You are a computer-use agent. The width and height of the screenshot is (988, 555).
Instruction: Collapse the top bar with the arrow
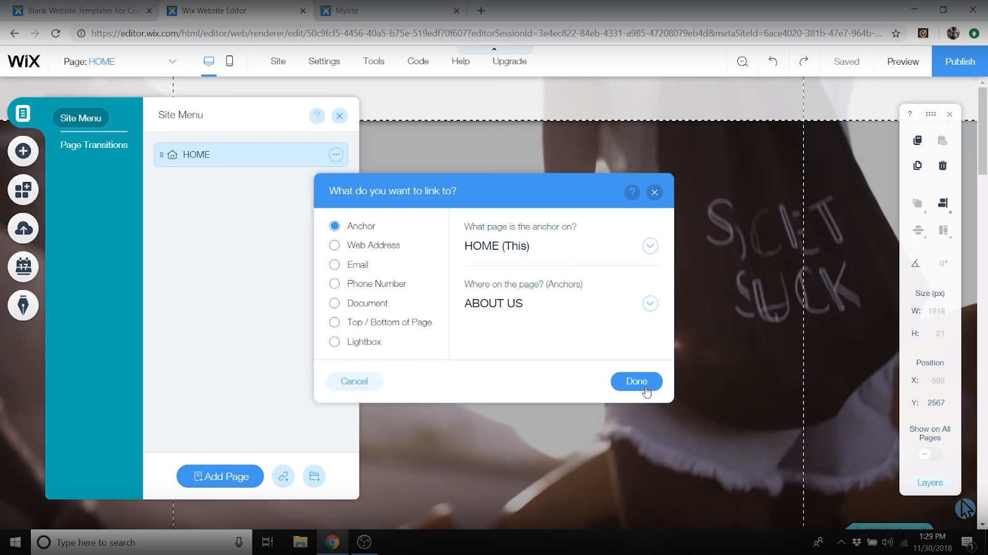[494, 49]
